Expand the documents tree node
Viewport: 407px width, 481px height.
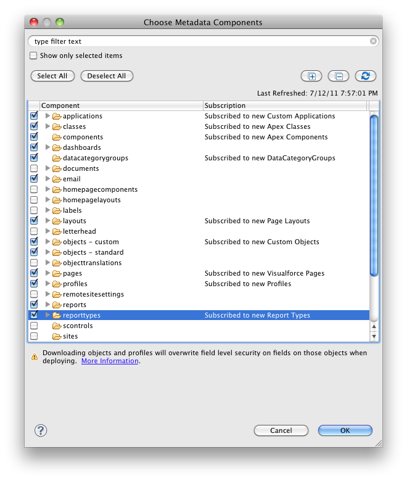click(47, 168)
